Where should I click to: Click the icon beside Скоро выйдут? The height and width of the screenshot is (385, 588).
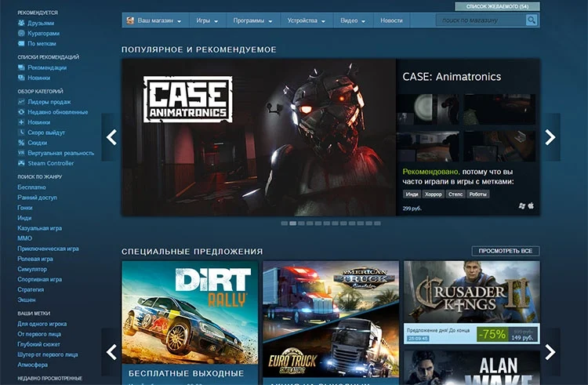pyautogui.click(x=21, y=132)
